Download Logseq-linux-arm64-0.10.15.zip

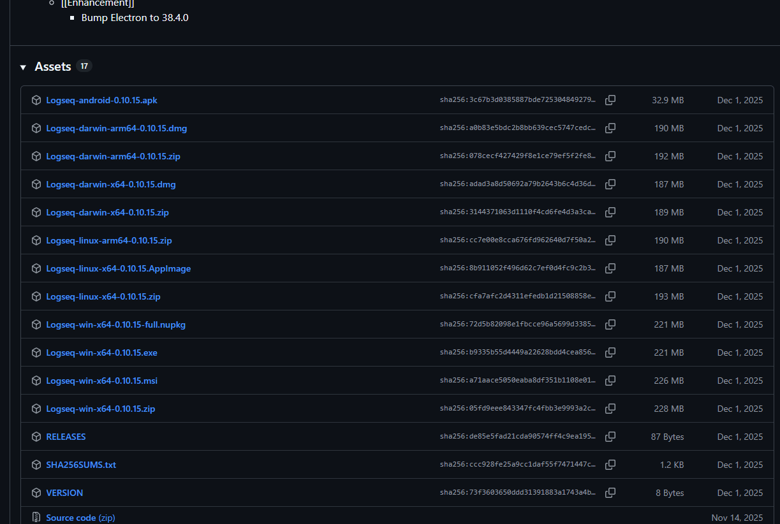click(x=109, y=240)
